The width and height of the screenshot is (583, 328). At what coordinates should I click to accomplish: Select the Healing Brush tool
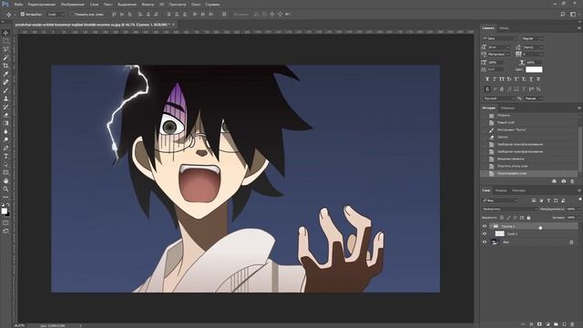(5, 82)
